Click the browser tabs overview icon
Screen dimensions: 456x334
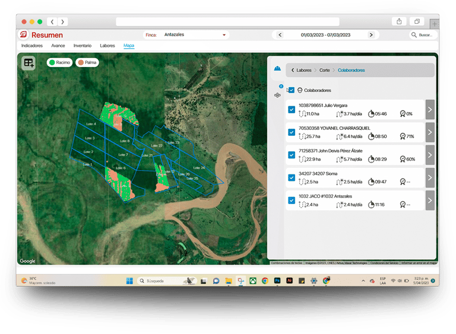coord(417,21)
